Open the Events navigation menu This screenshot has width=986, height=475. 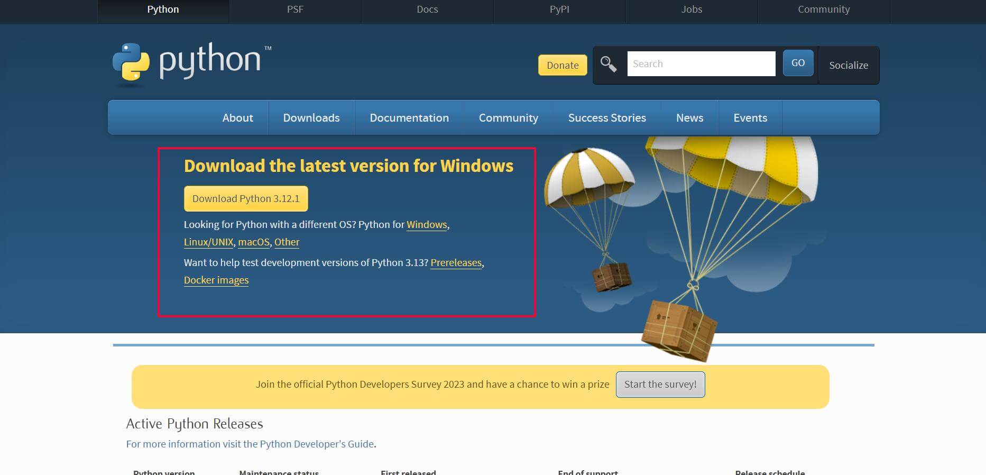(750, 117)
